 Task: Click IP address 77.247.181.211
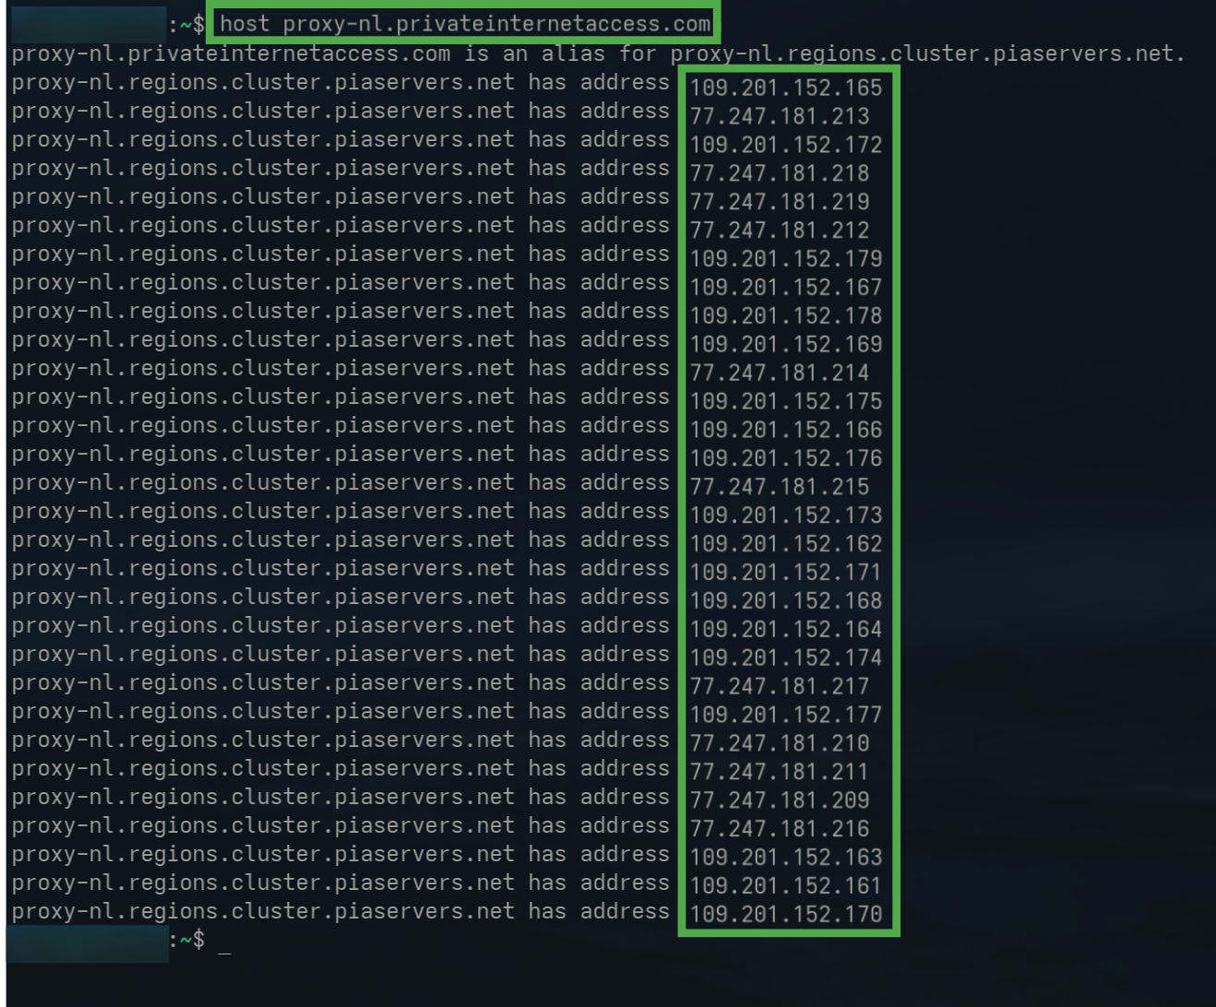(x=780, y=774)
